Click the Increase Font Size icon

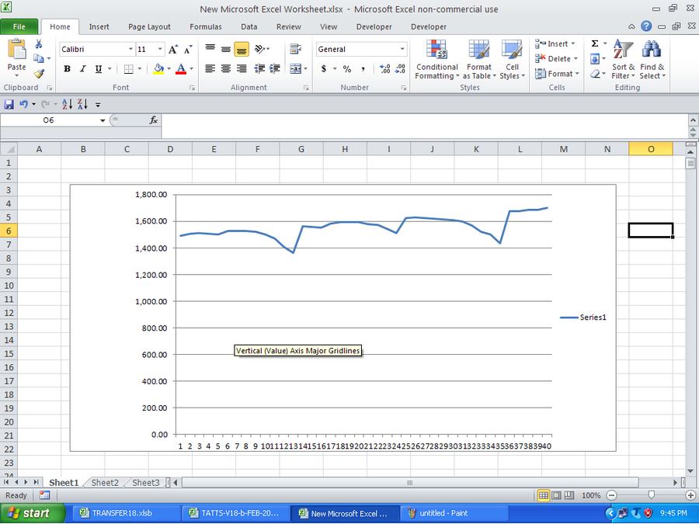173,50
